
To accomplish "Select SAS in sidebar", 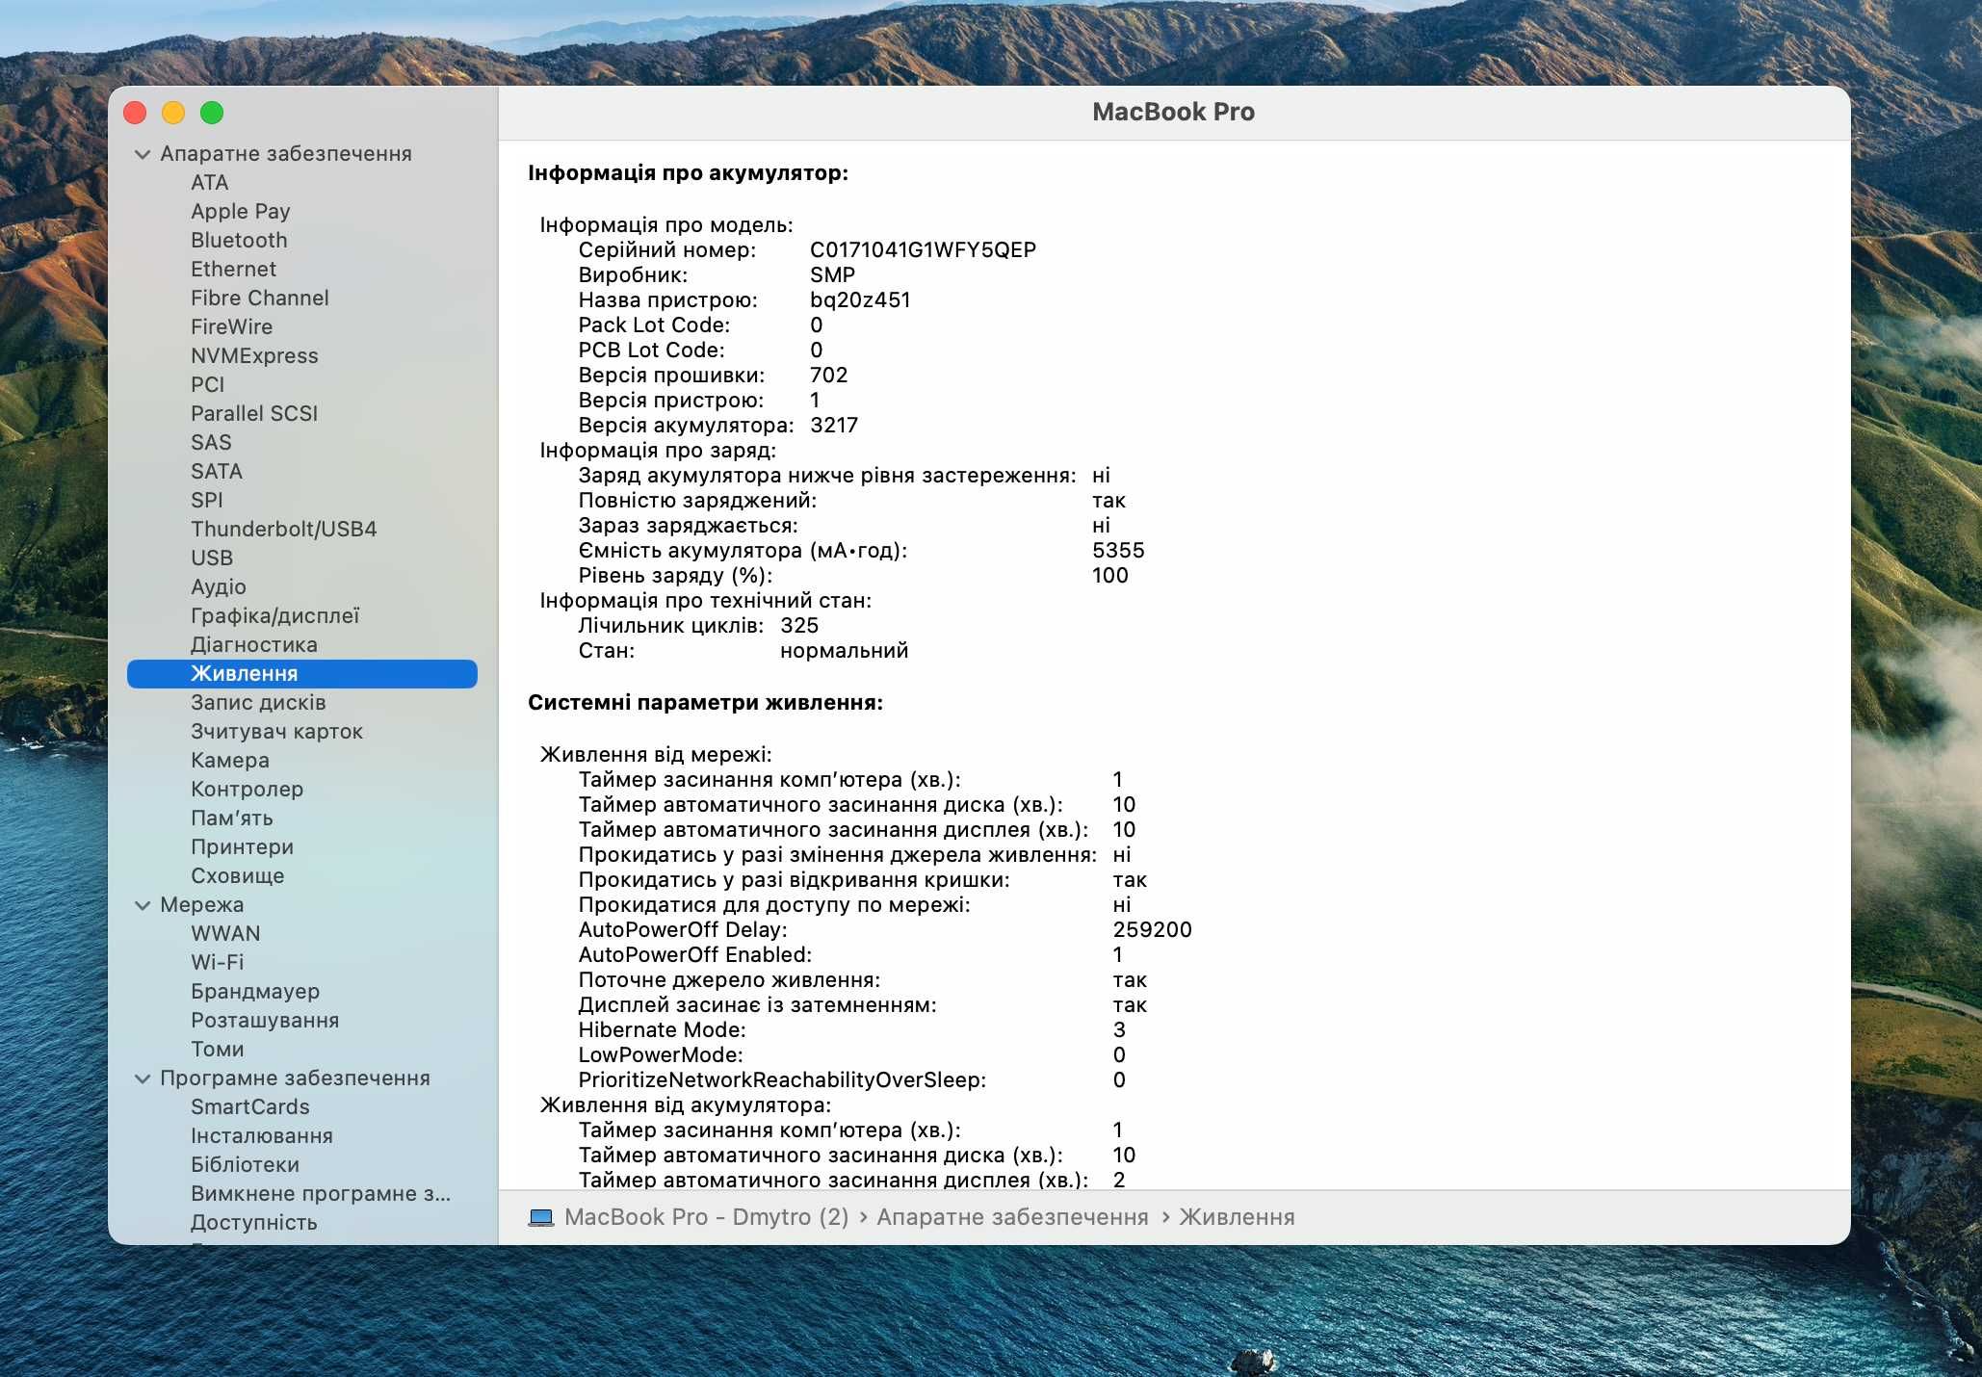I will (x=211, y=443).
